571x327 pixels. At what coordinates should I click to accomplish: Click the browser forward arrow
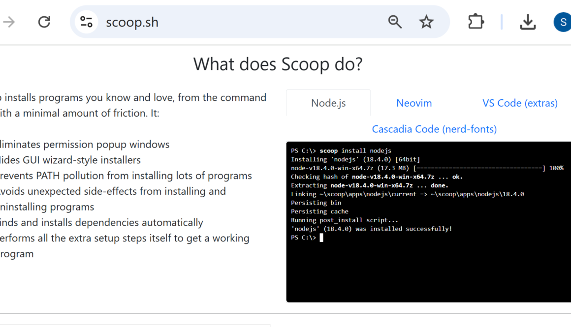coord(9,22)
